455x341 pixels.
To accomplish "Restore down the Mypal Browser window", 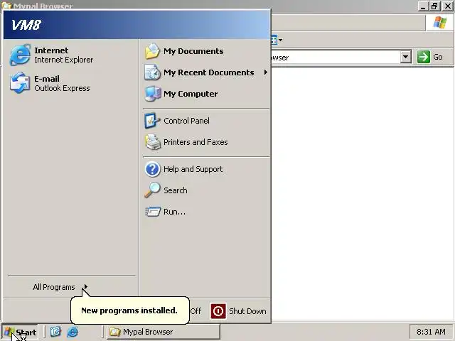I will pyautogui.click(x=434, y=6).
